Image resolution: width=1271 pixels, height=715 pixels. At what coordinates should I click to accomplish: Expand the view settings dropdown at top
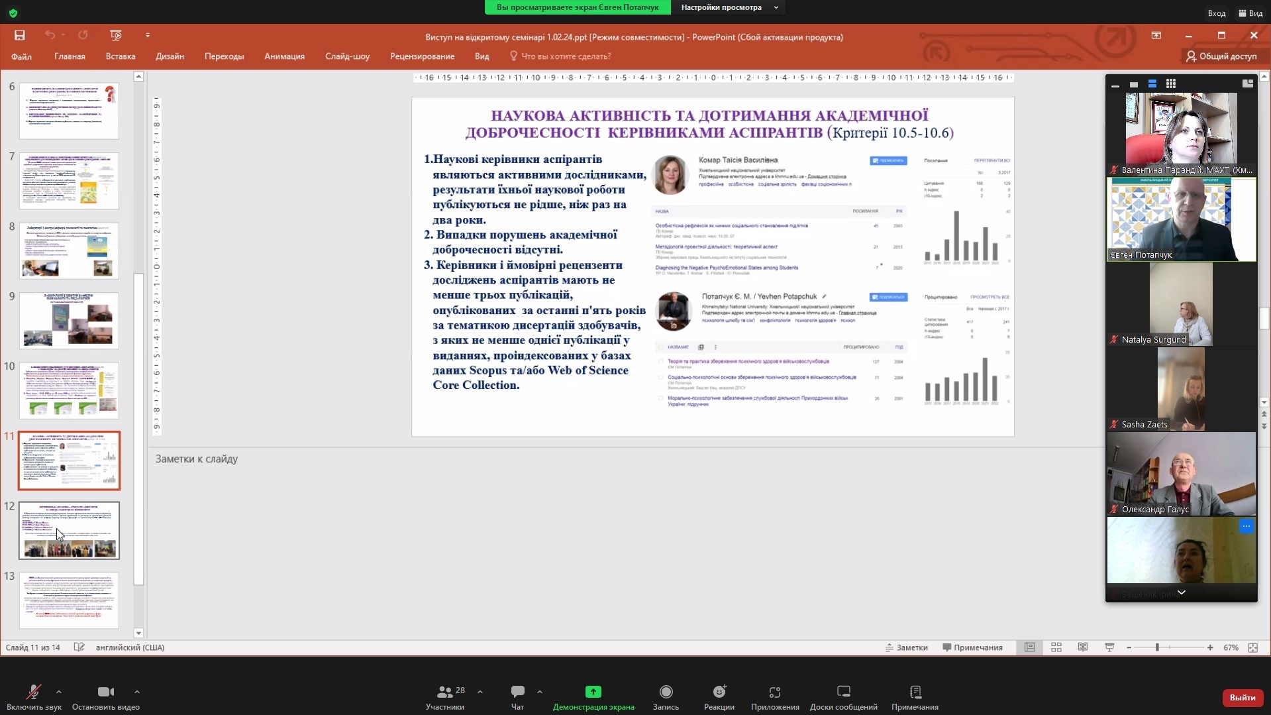(x=776, y=7)
